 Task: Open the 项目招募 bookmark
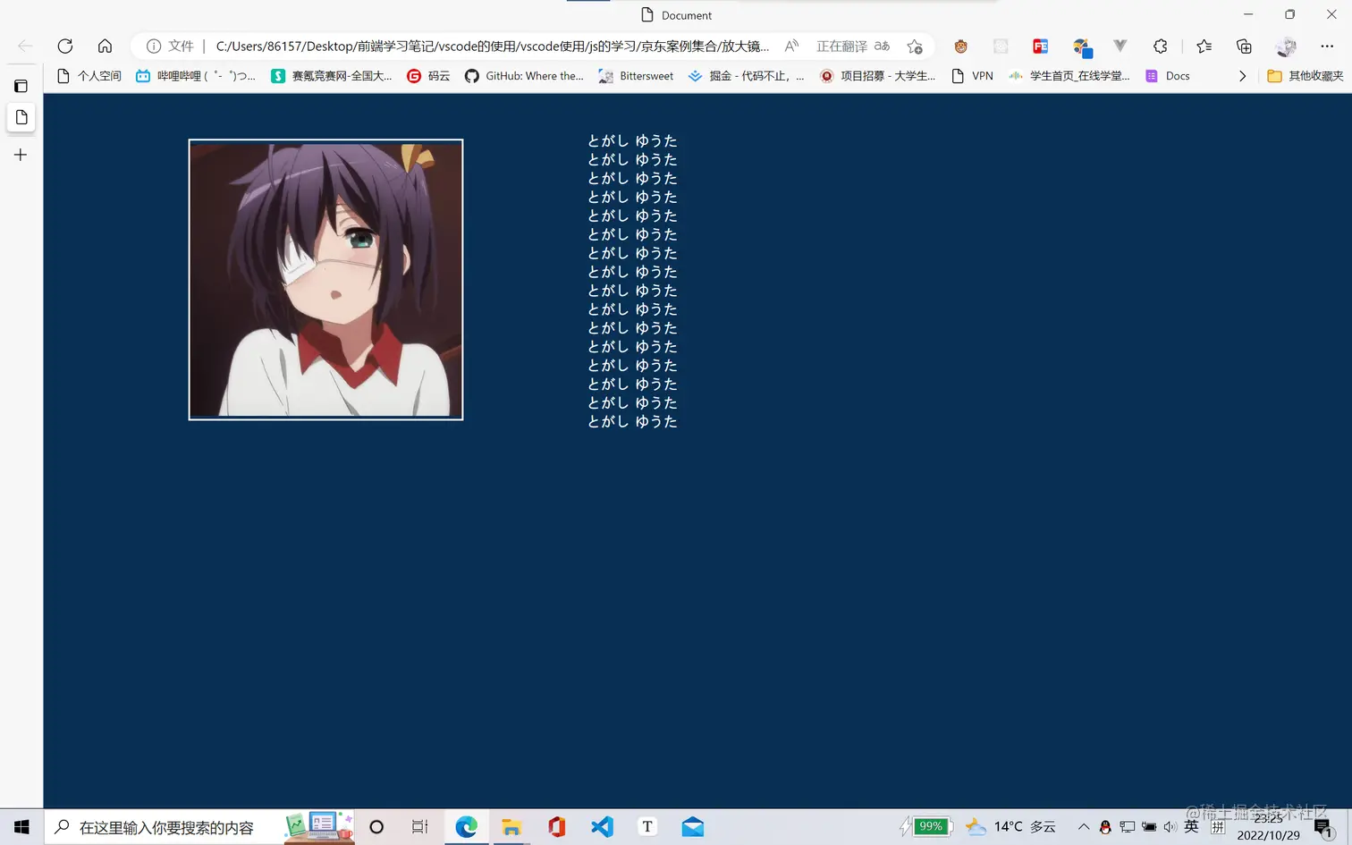[878, 76]
